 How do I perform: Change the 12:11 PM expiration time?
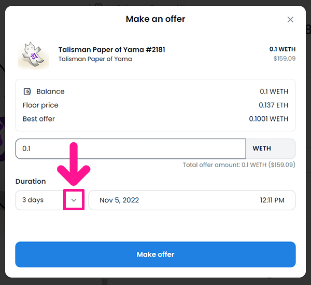click(x=272, y=200)
